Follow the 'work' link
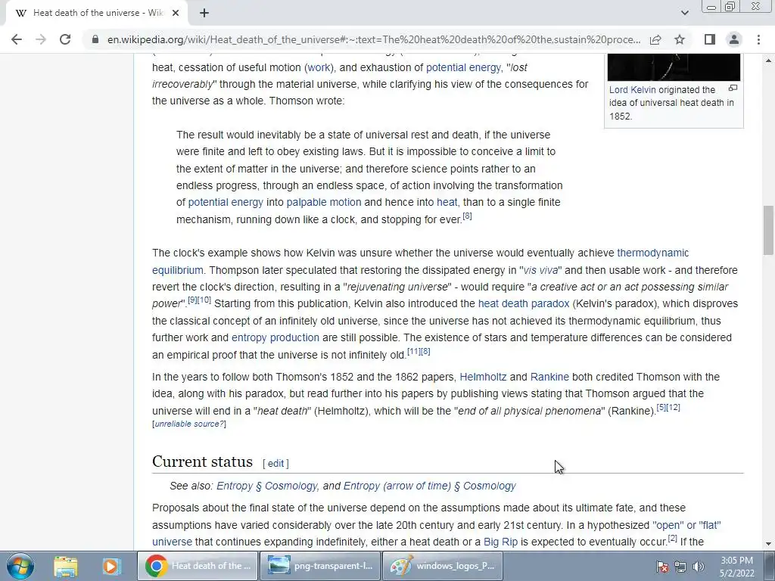 319,67
